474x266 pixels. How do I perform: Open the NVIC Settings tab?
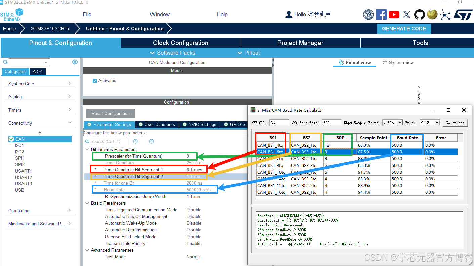(200, 124)
